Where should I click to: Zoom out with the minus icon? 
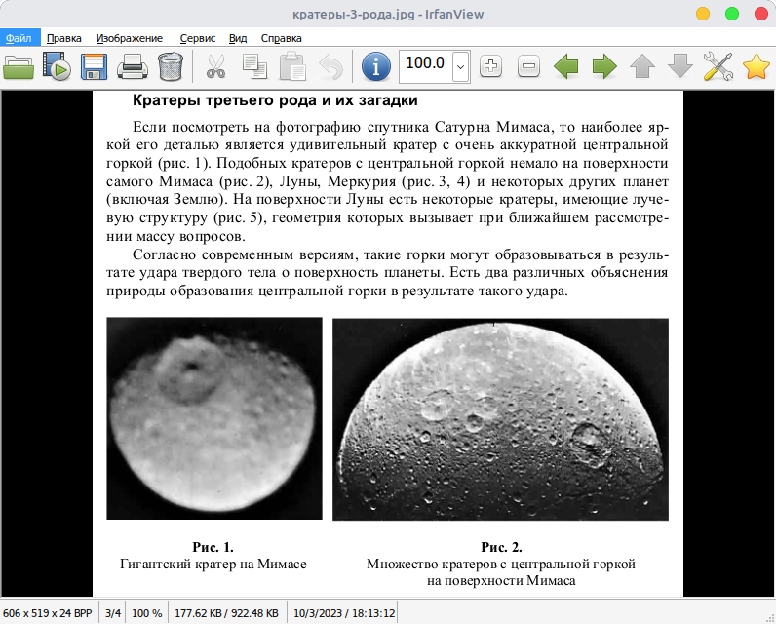[528, 66]
